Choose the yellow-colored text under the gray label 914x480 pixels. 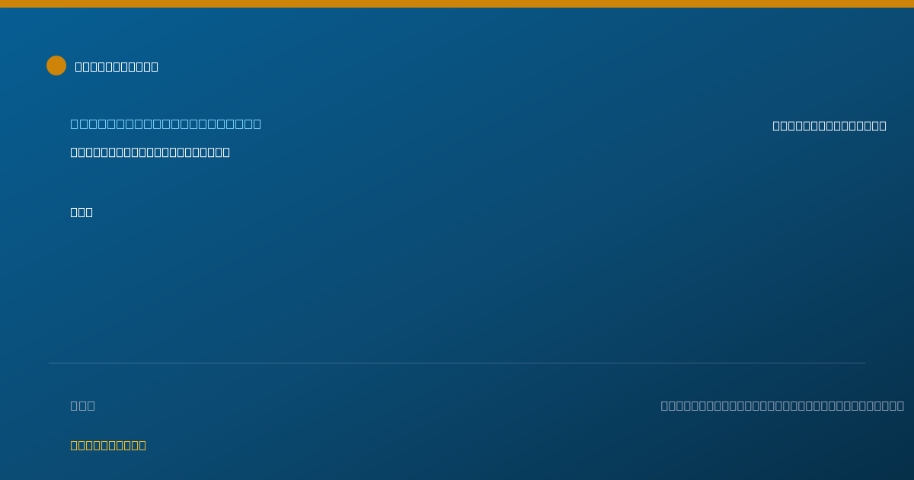[x=108, y=445]
